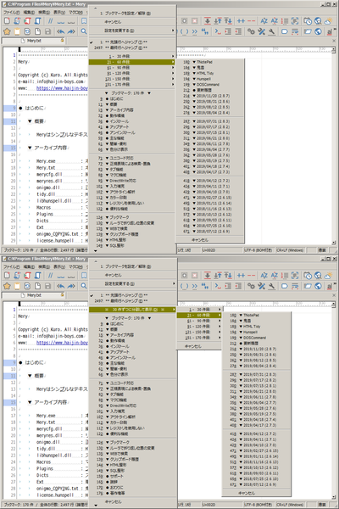
Task: Click キャンセル at bottom of upper window submenu
Action: pos(210,240)
